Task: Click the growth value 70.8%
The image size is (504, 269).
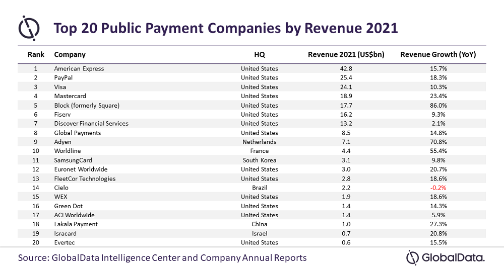Action: pos(438,142)
